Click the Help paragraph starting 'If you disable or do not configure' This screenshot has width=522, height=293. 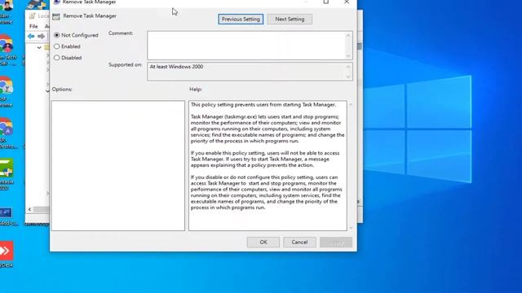point(267,192)
